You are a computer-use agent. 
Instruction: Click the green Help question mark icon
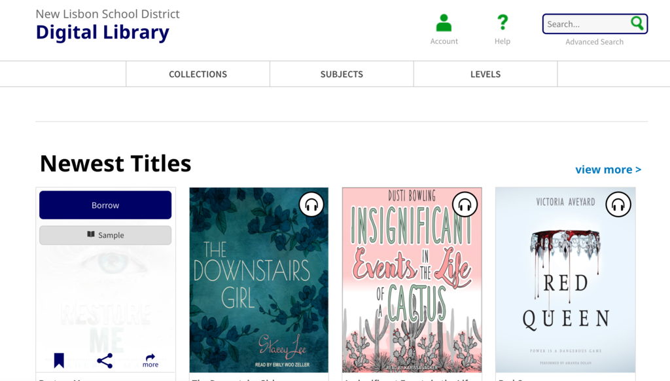point(502,23)
